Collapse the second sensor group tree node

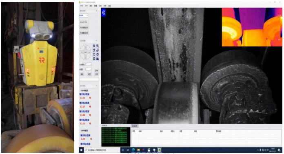pos(80,130)
